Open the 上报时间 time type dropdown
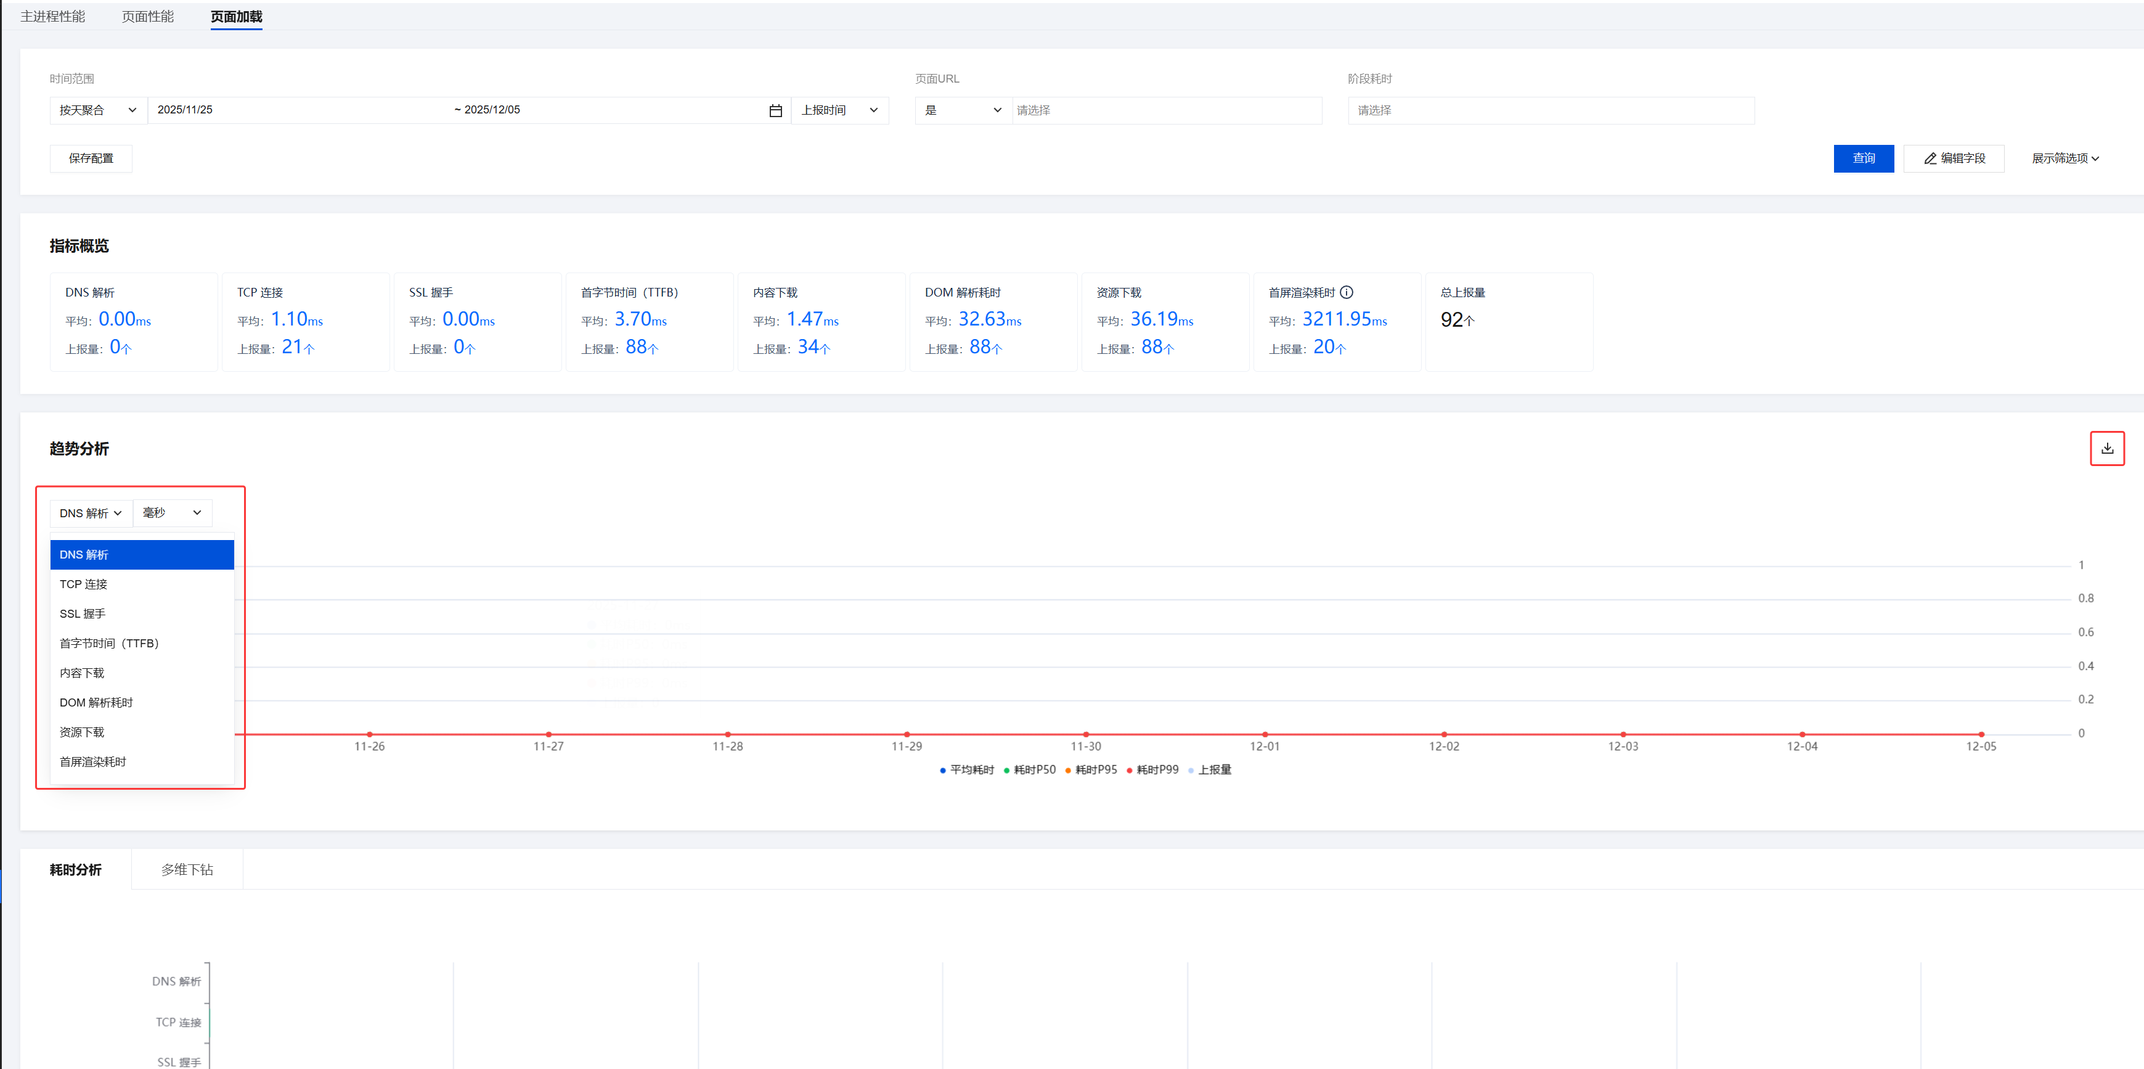Image resolution: width=2144 pixels, height=1069 pixels. point(839,111)
